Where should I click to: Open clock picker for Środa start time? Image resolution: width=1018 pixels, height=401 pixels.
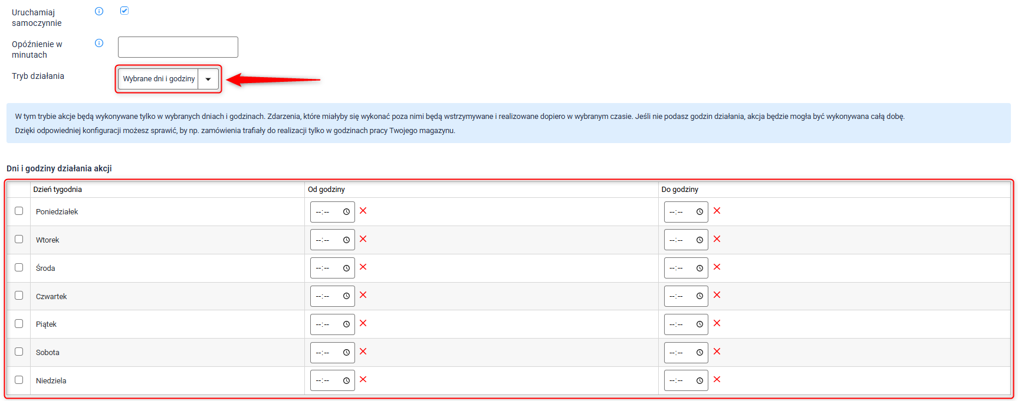pyautogui.click(x=346, y=268)
